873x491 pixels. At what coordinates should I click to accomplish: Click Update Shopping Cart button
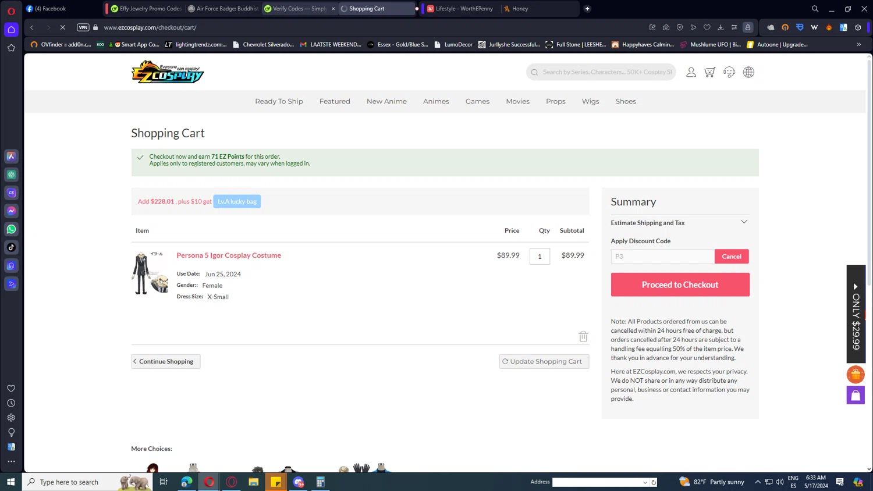tap(544, 361)
